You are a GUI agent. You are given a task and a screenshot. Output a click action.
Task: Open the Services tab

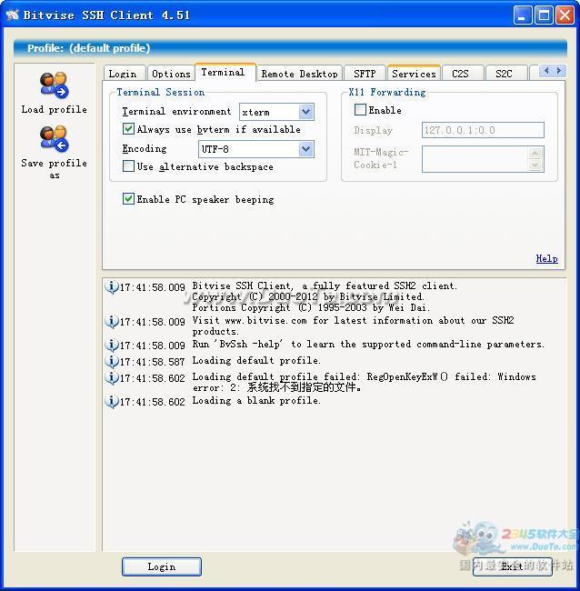click(x=414, y=73)
